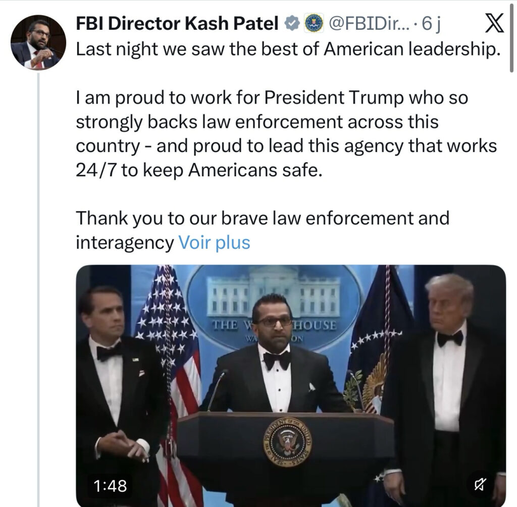Click the paragraph about President Trump
Screen dimensions: 517x507
(x=286, y=134)
